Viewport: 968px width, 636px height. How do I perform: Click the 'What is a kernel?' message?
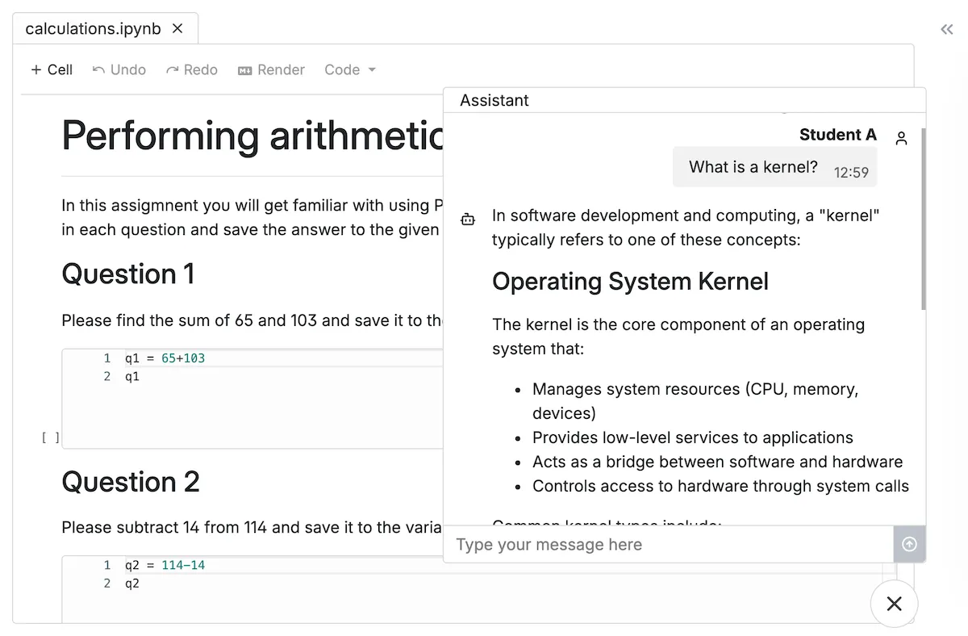click(x=774, y=167)
